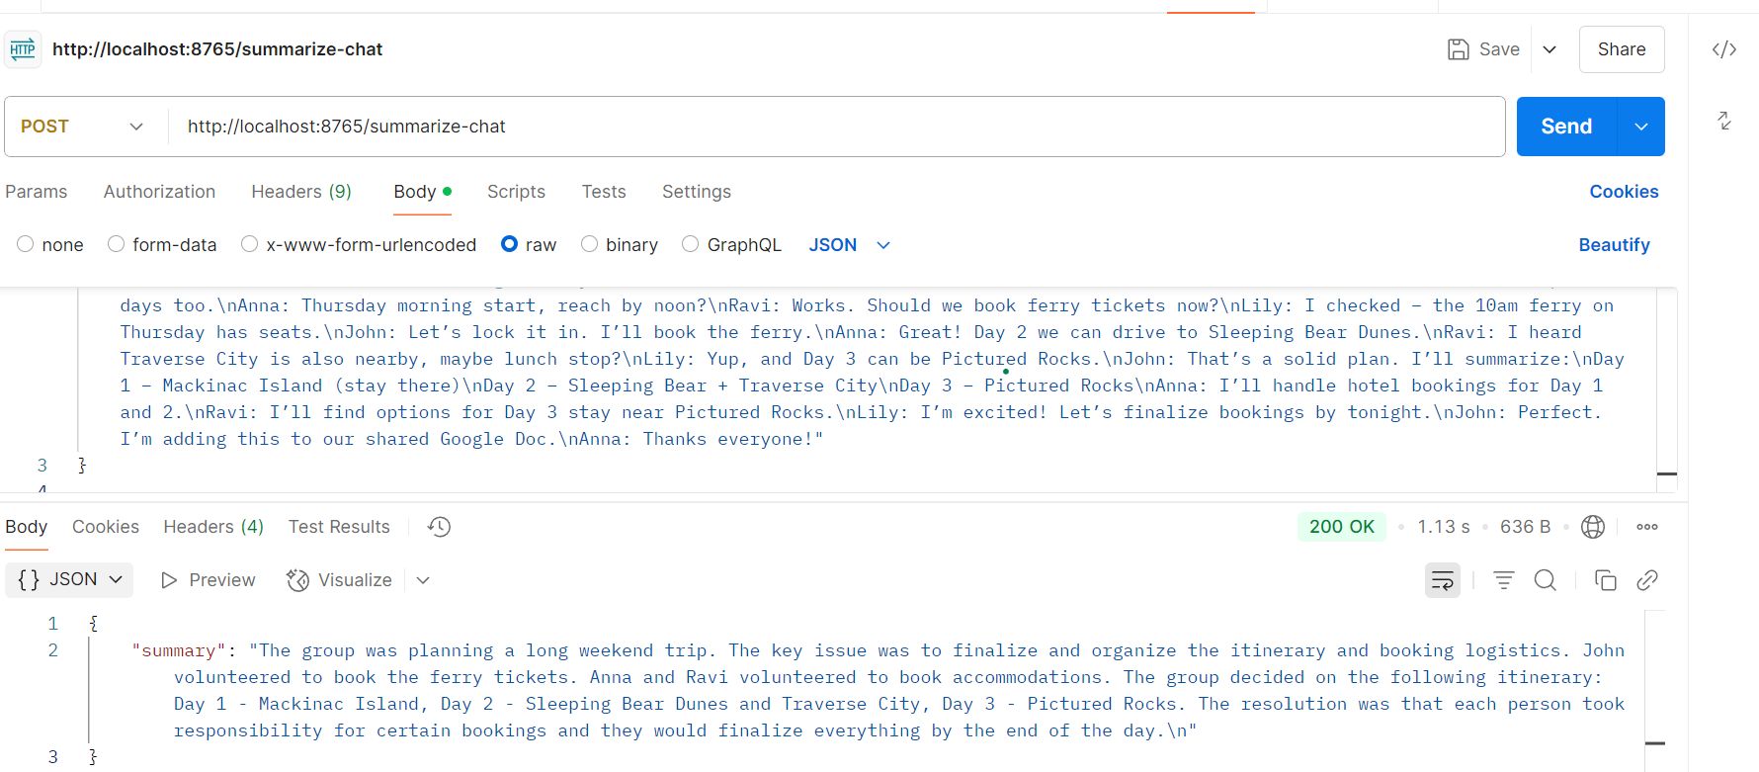Open the Save options dropdown arrow

[x=1550, y=49]
